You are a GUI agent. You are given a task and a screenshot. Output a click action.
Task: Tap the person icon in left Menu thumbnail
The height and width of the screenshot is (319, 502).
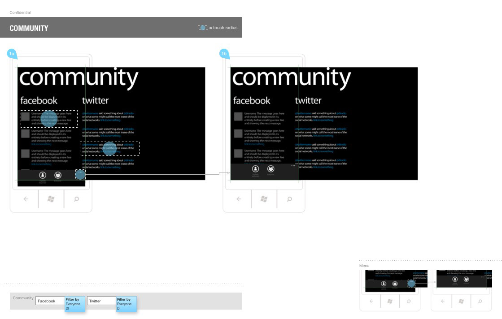click(x=384, y=284)
